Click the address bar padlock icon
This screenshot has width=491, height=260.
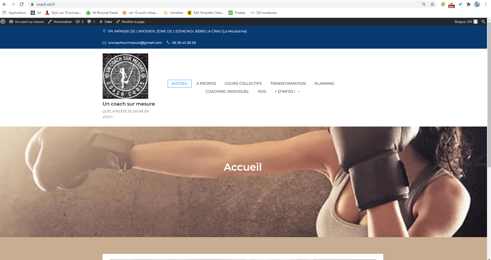point(32,4)
